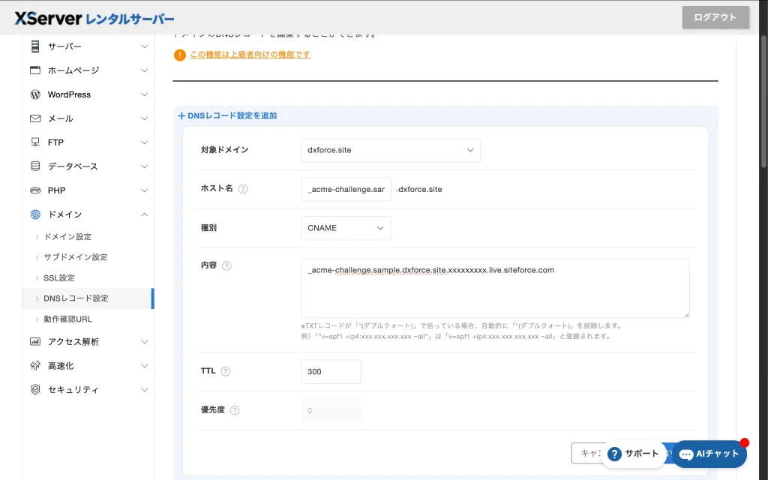Viewport: 768px width, 480px height.
Task: Click the security shield icon
Action: tap(34, 390)
